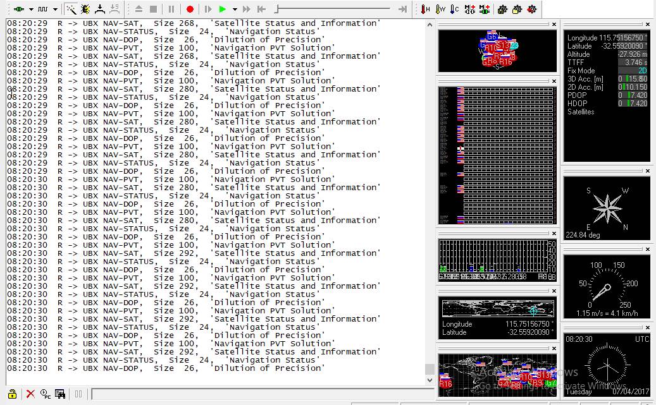Clear the console with red X

[30, 394]
